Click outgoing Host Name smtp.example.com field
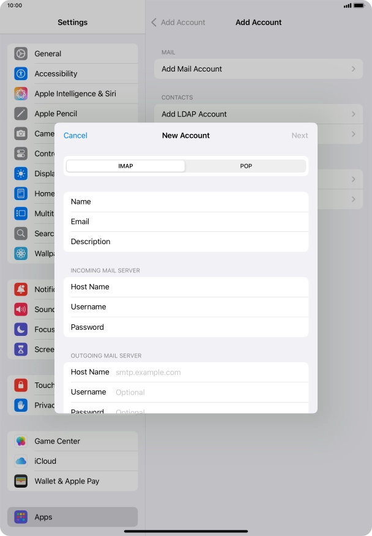Screen dimensions: 372x536 (208, 372)
